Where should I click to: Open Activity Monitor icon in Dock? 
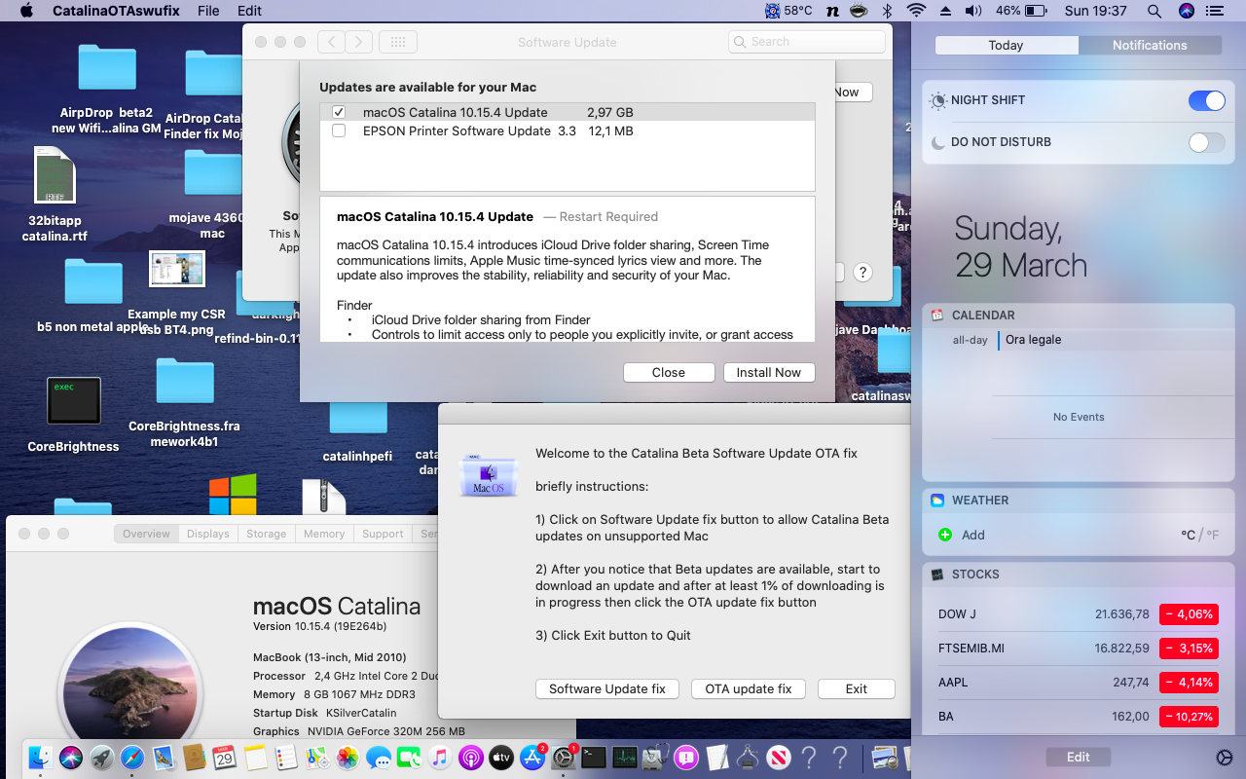click(624, 757)
